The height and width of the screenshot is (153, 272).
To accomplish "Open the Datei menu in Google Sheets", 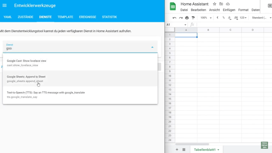I will pyautogui.click(x=184, y=10).
